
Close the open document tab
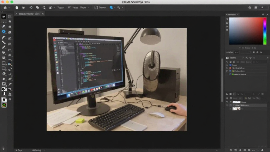click(x=43, y=14)
